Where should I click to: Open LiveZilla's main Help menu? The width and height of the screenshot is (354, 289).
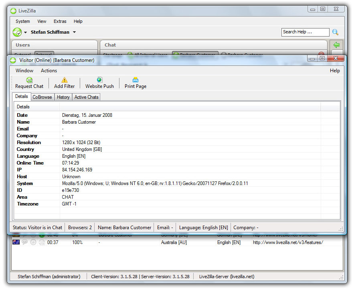[78, 21]
